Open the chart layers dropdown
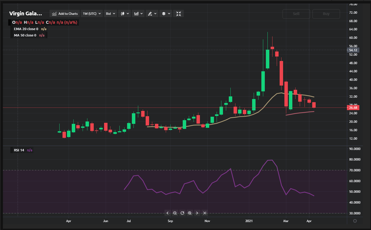 pyautogui.click(x=166, y=14)
